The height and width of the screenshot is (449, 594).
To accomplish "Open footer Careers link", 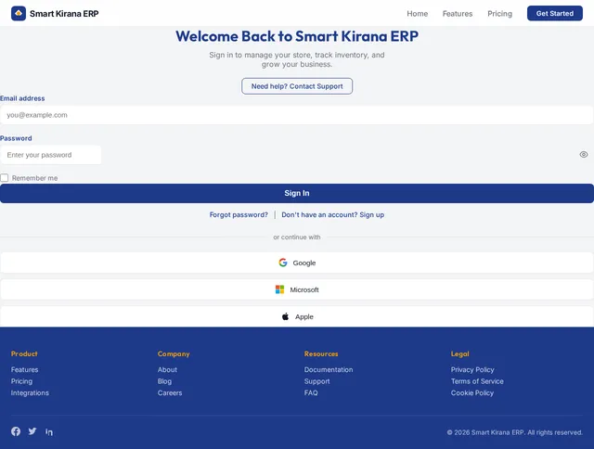I will [x=170, y=393].
